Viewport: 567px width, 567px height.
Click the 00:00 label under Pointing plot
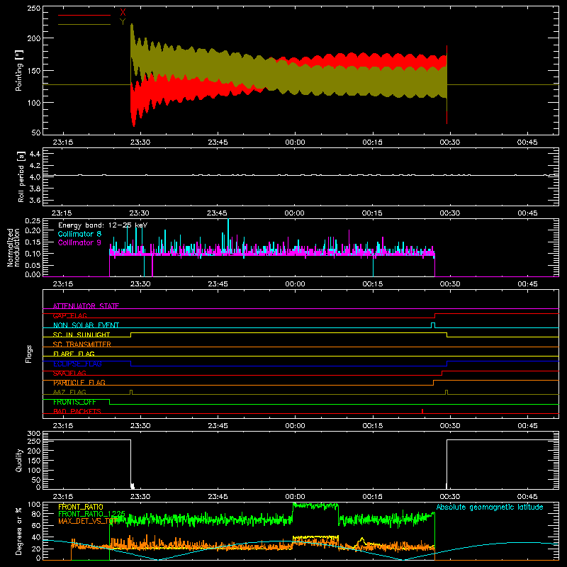click(295, 142)
